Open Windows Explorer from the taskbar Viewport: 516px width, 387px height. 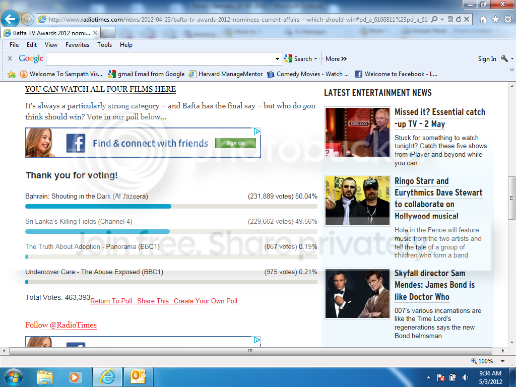click(44, 377)
